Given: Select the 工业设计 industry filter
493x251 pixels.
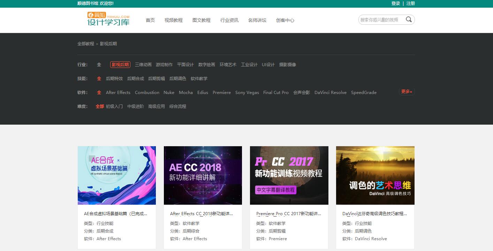Looking at the screenshot, I should click(249, 65).
